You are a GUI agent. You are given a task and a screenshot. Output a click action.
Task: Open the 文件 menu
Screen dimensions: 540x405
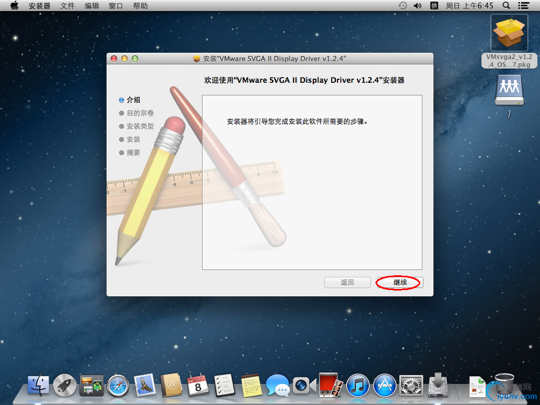pos(67,6)
